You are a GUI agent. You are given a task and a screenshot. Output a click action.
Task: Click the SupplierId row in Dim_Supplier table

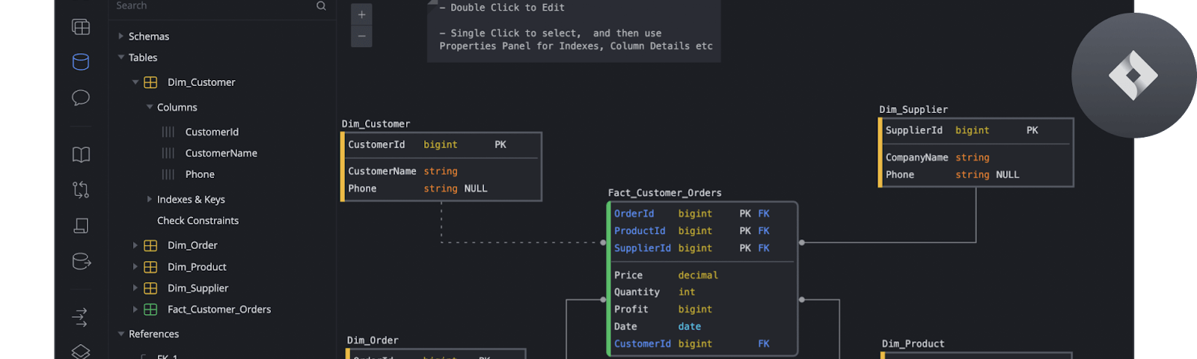coord(977,130)
